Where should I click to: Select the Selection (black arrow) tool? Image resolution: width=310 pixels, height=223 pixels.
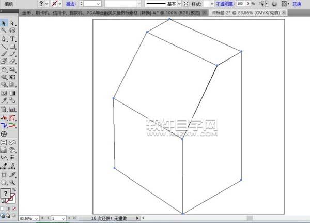coord(4,23)
